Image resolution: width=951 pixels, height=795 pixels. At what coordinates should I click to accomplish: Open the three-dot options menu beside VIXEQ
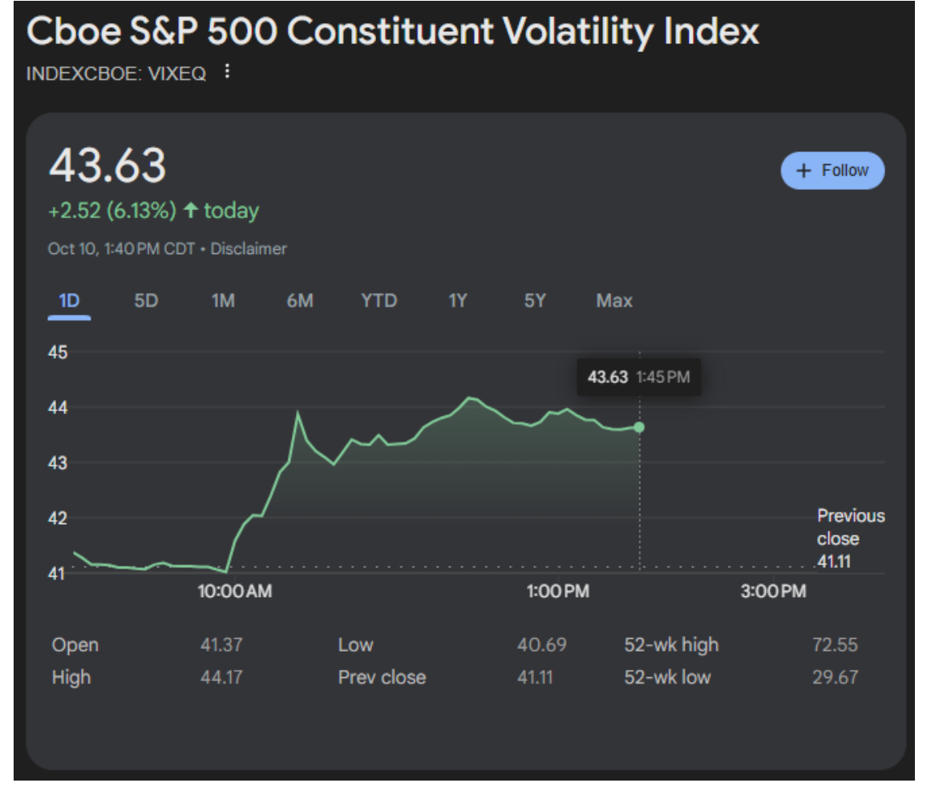tap(227, 72)
